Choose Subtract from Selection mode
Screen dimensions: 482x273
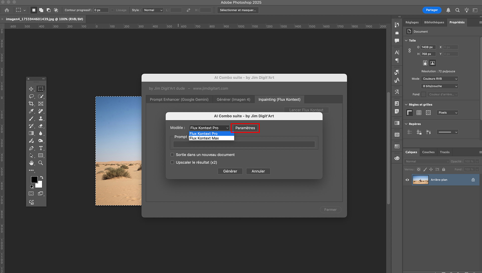pos(48,10)
